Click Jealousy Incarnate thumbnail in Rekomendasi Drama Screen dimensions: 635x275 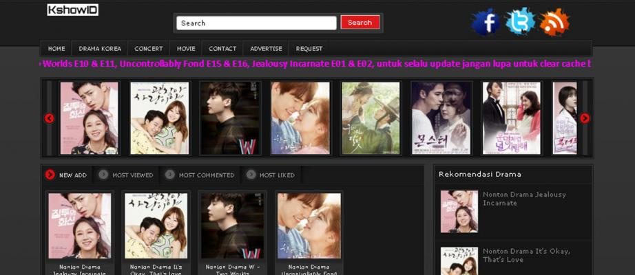pyautogui.click(x=459, y=212)
